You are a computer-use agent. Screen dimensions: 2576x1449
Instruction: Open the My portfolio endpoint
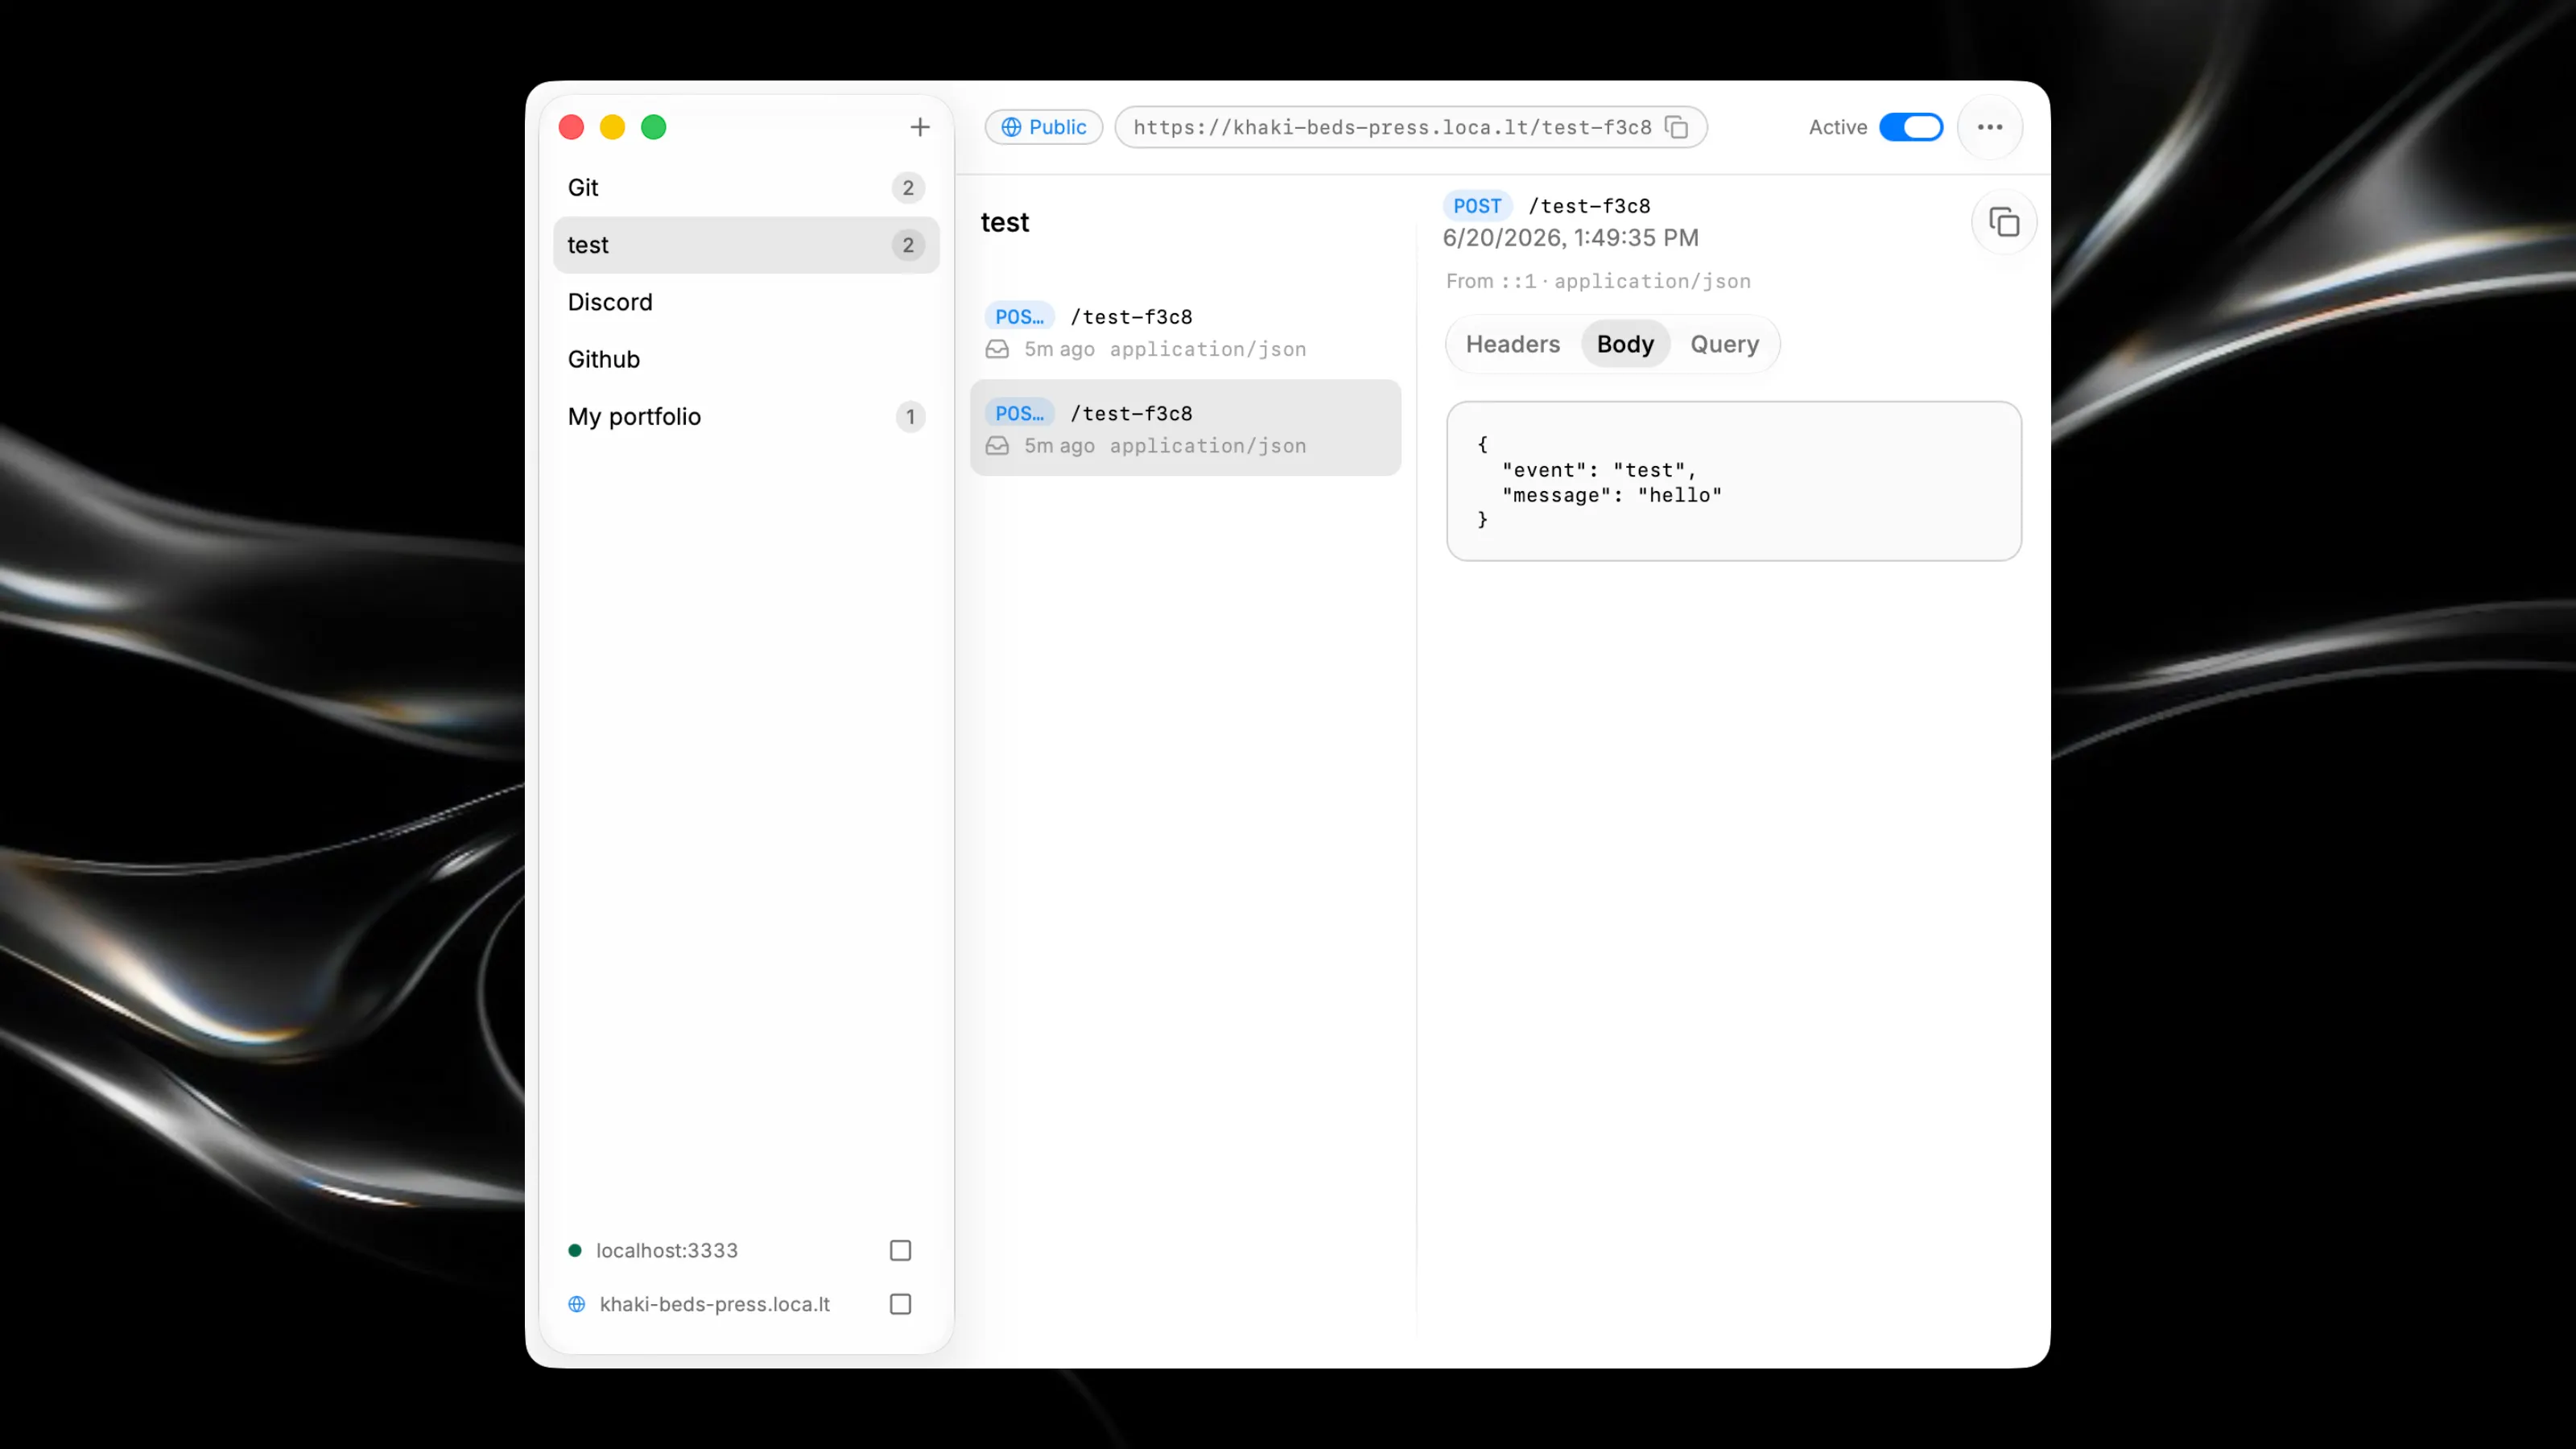coord(746,416)
